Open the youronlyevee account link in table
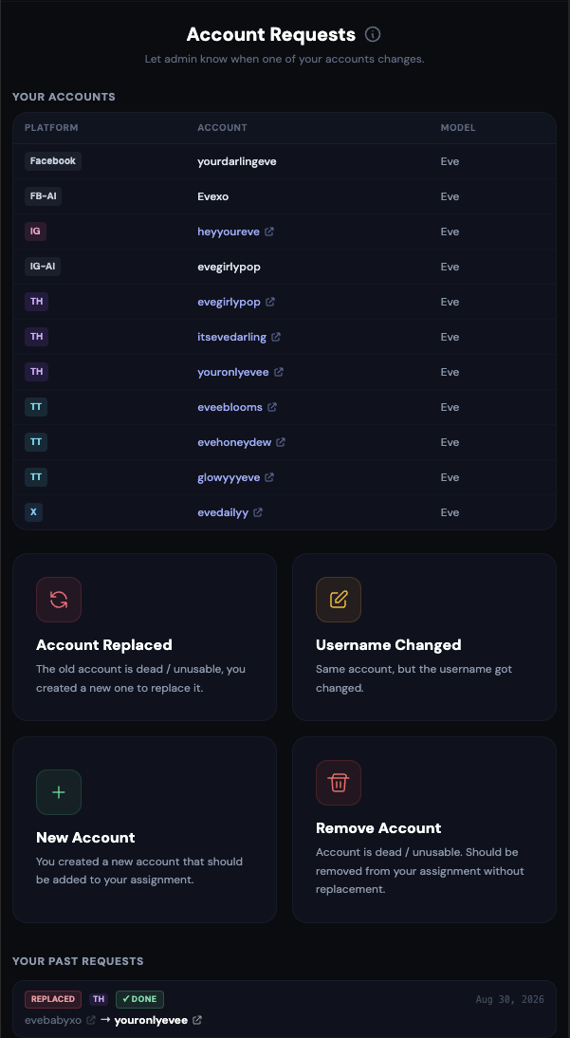Screen dimensions: 570x1038 click(x=233, y=372)
